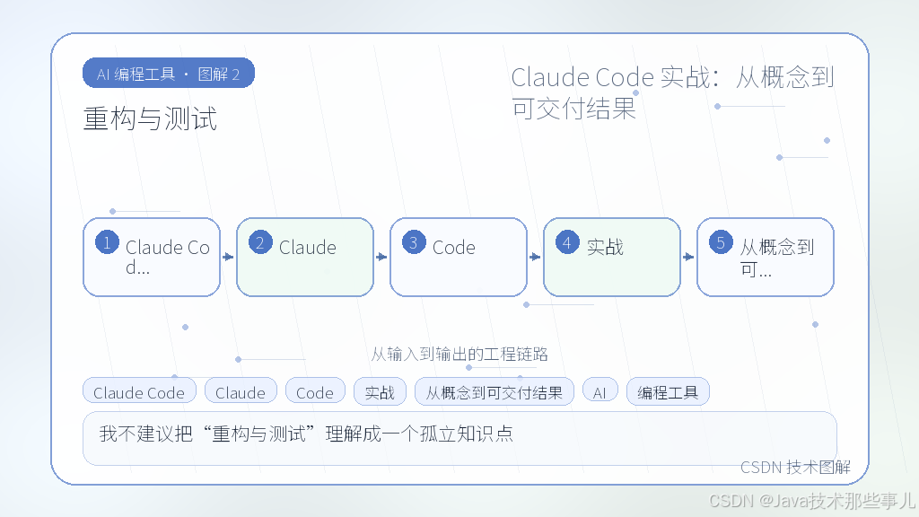
Task: Select the heading '重构与测试'
Action: tap(151, 119)
